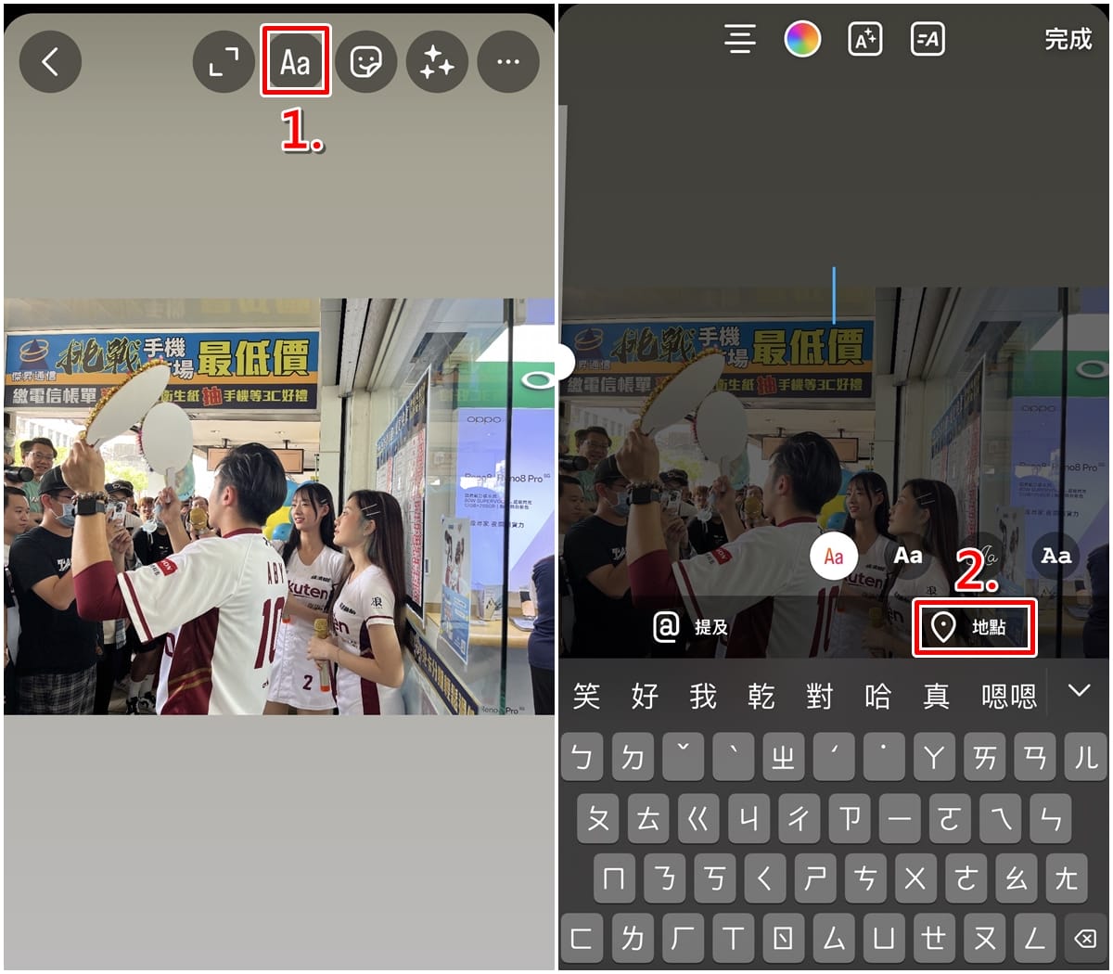Tap the ㄦ key
This screenshot has height=974, width=1113.
click(x=1085, y=757)
